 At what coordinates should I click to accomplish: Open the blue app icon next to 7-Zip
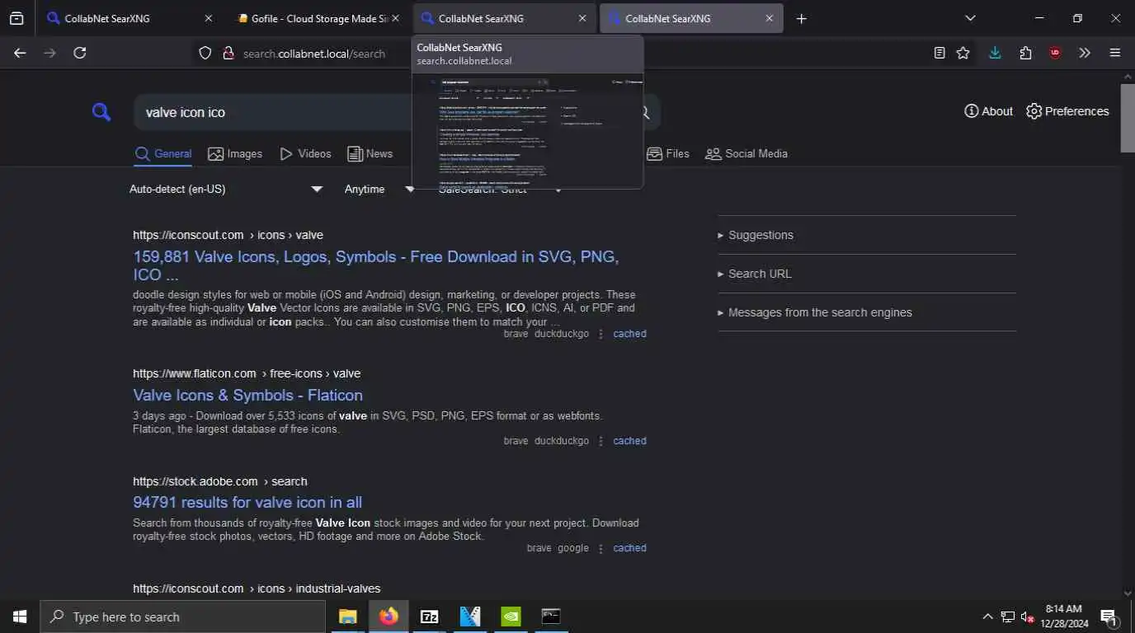[x=470, y=617]
